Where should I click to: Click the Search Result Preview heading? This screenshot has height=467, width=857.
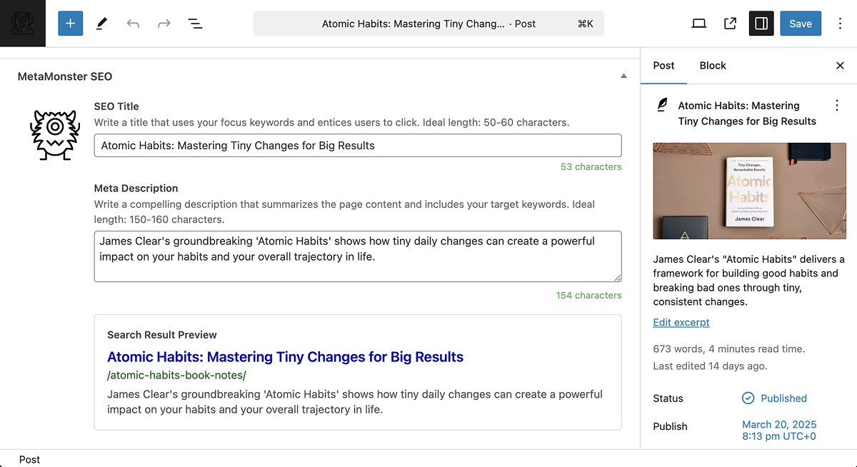point(162,334)
